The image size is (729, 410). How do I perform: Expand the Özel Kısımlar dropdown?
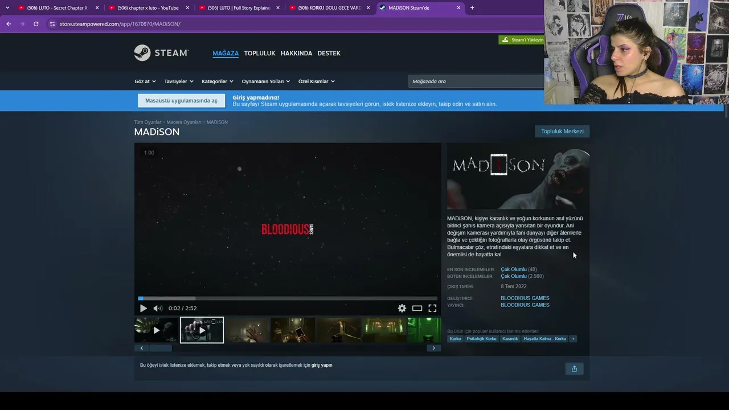click(x=317, y=81)
